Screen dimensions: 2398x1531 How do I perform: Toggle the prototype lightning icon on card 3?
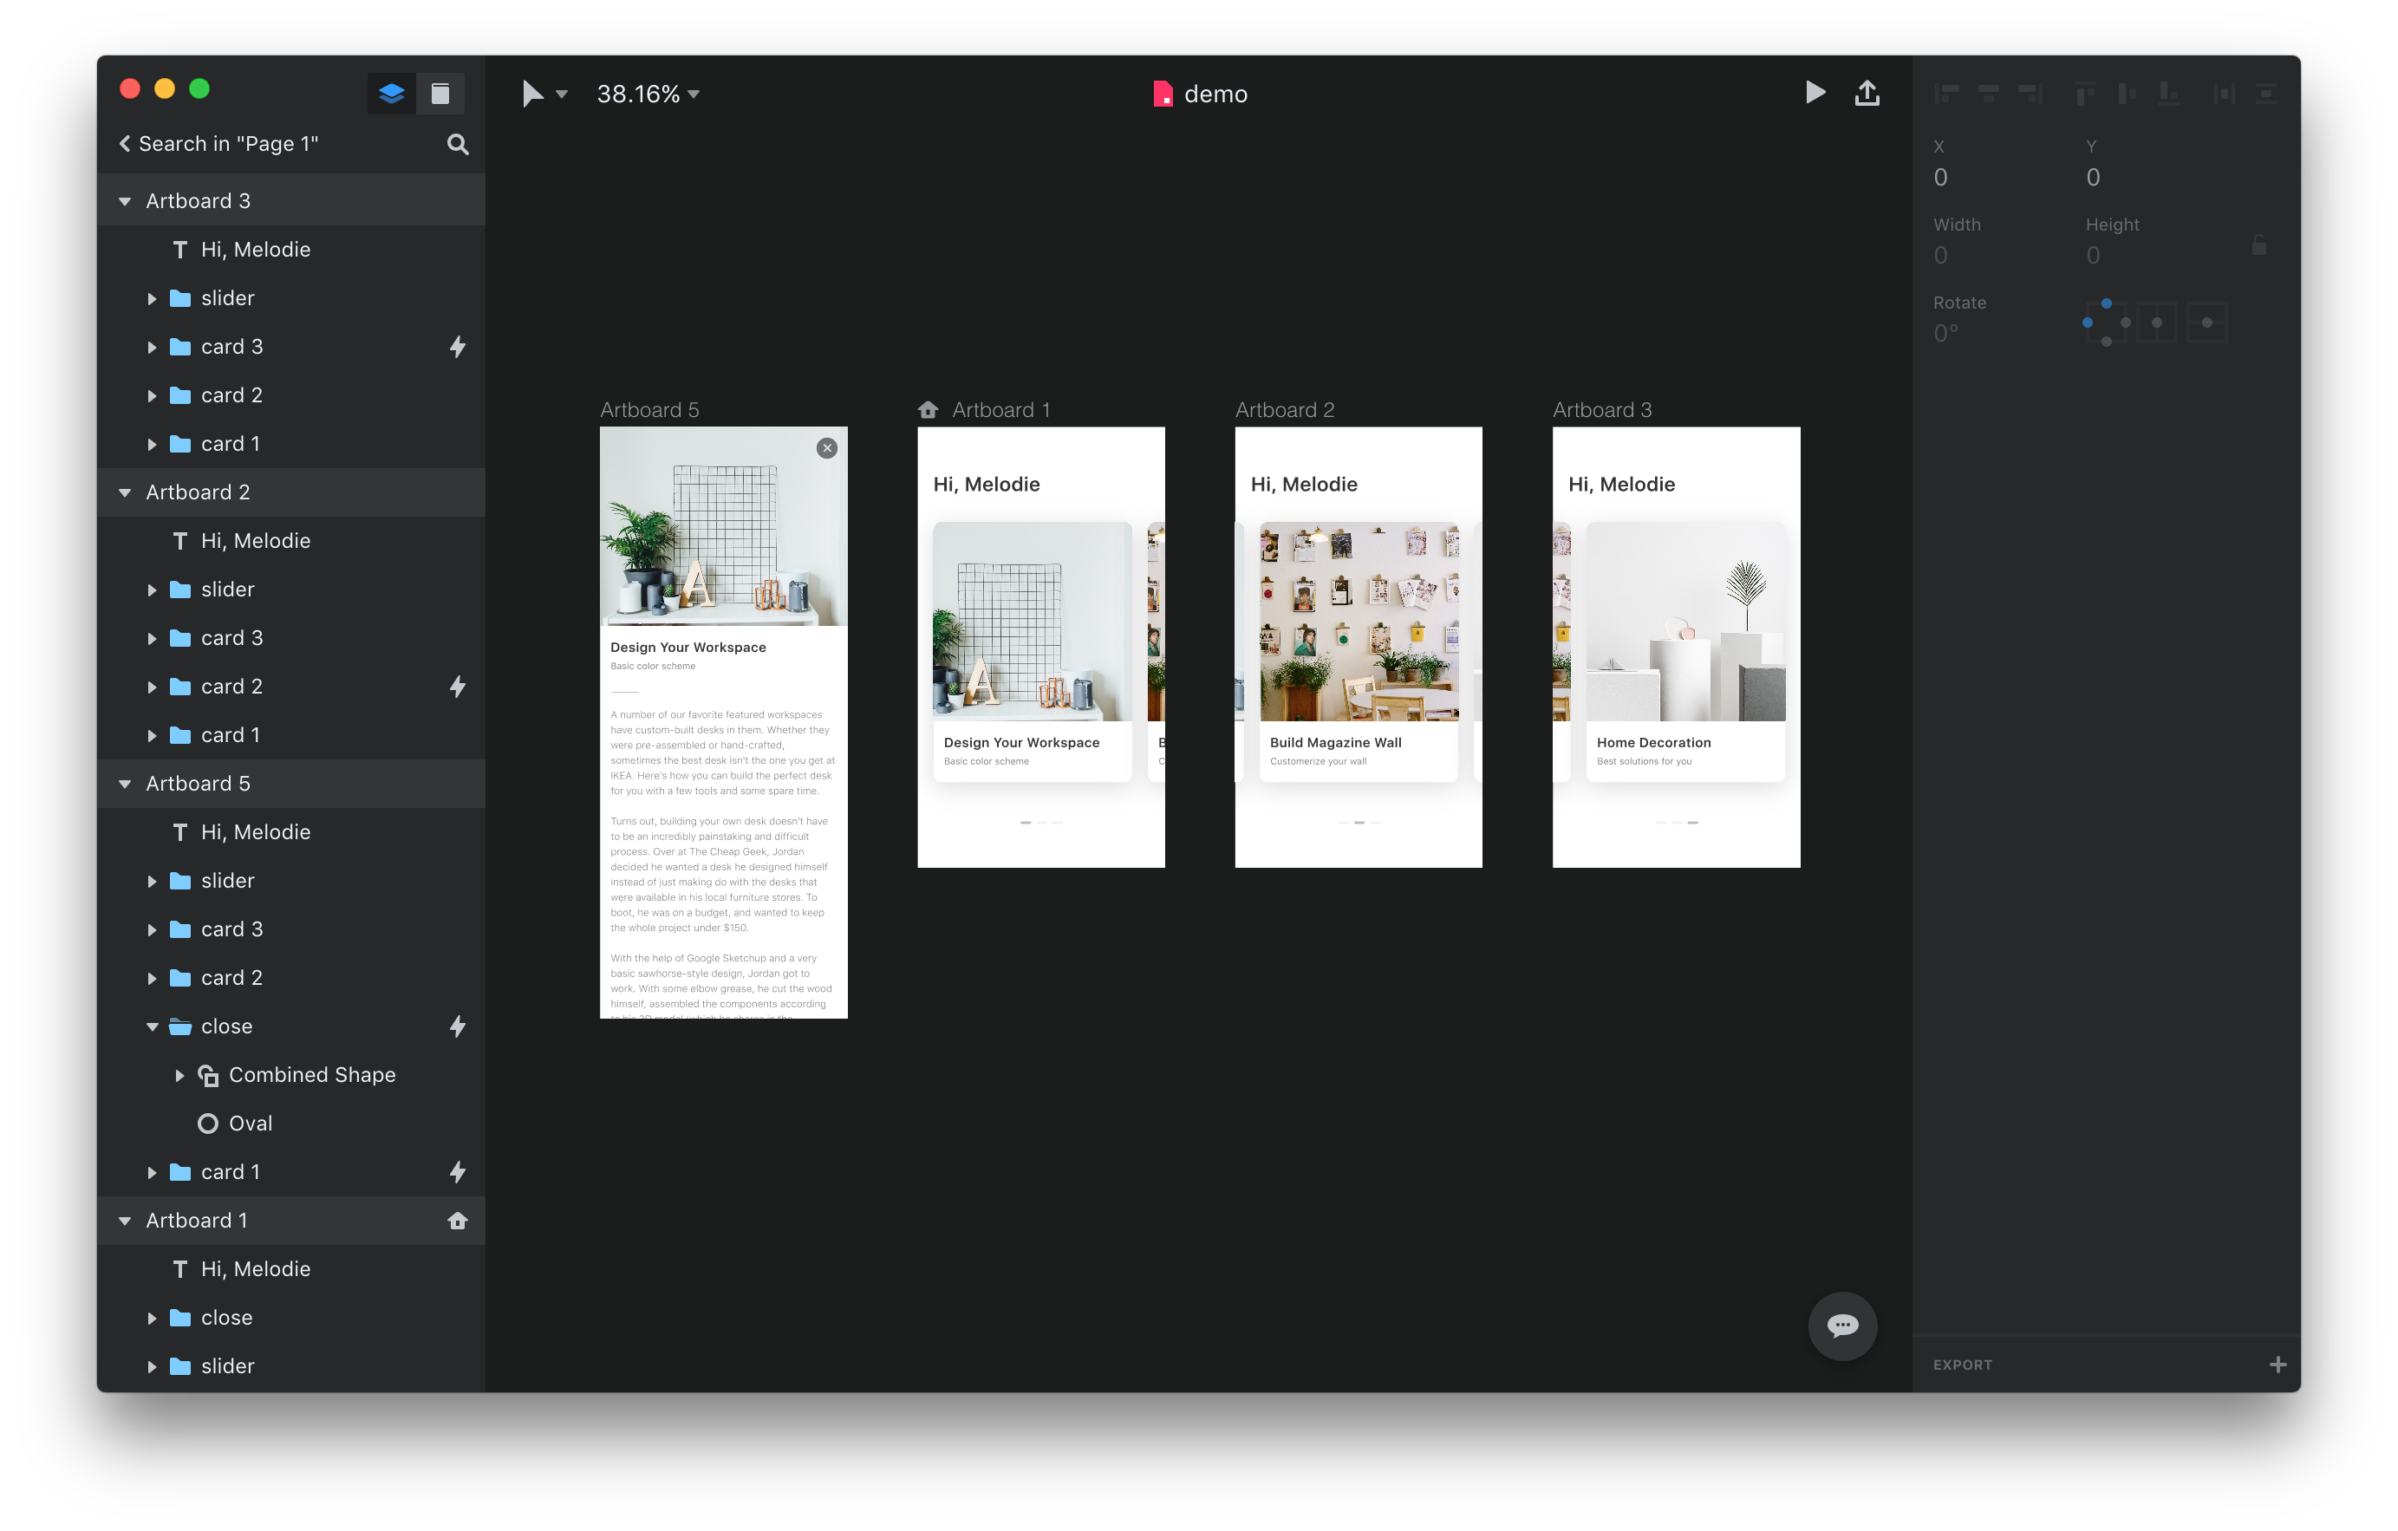point(458,346)
